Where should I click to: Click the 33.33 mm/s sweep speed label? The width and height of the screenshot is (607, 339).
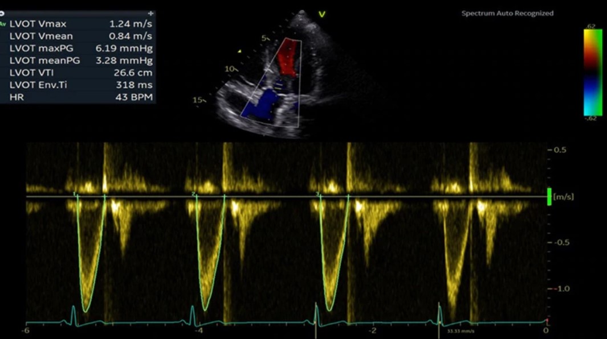(454, 330)
